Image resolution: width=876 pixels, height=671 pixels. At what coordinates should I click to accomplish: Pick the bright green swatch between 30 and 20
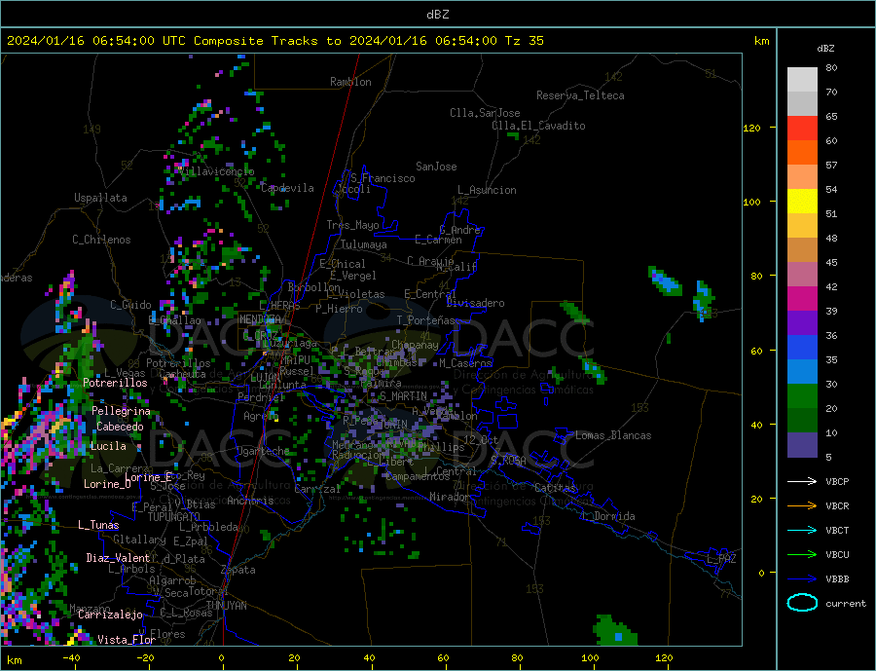(x=802, y=396)
